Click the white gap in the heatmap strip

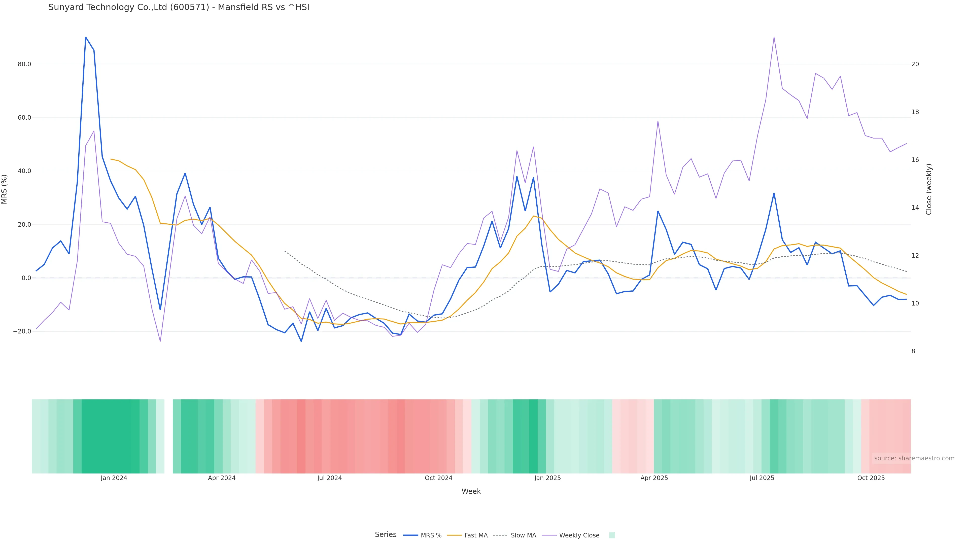point(168,436)
